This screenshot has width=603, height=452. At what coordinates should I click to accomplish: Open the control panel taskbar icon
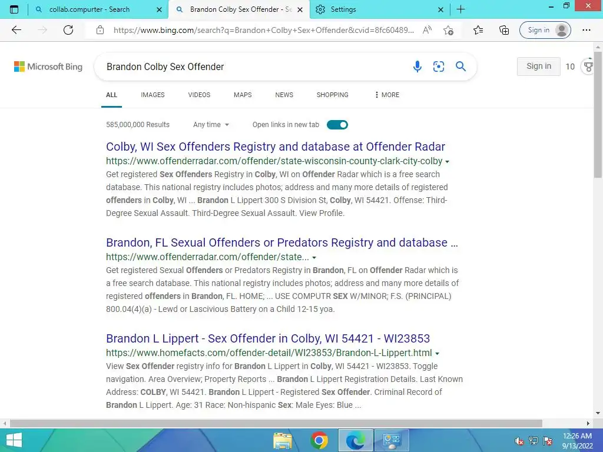coord(392,440)
